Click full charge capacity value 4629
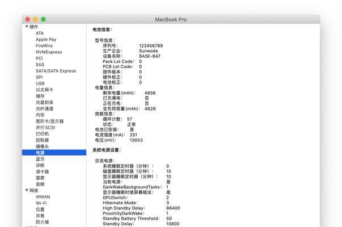342x227 pixels. 150,109
